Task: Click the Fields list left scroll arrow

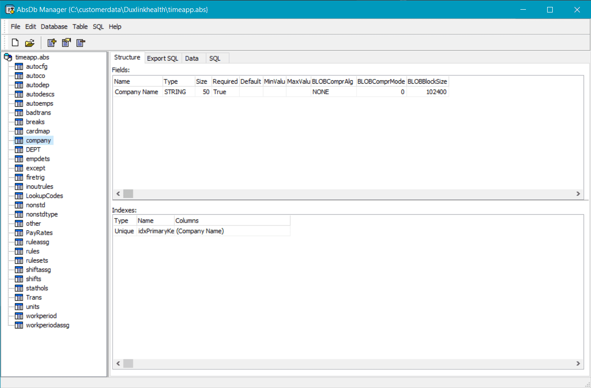Action: [118, 194]
